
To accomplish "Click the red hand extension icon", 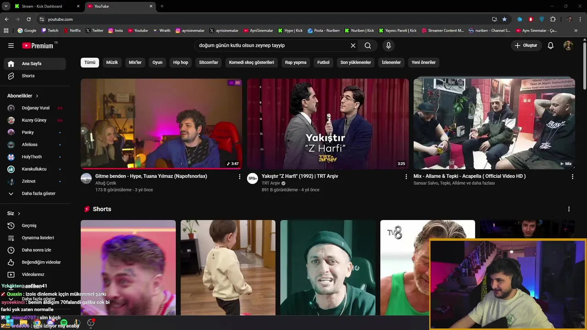I will pyautogui.click(x=531, y=19).
